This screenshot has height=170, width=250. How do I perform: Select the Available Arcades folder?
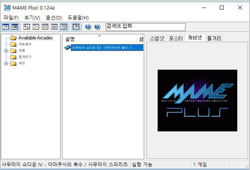35,38
